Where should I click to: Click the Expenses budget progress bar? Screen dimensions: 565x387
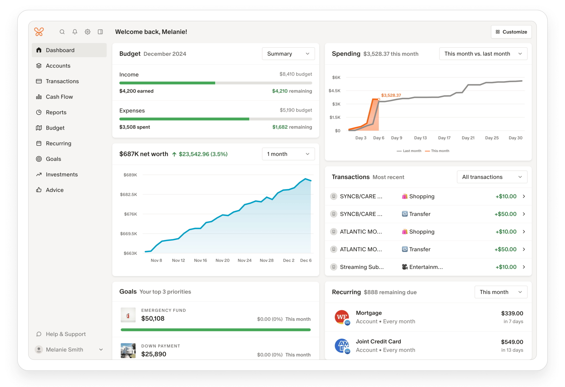(x=215, y=119)
